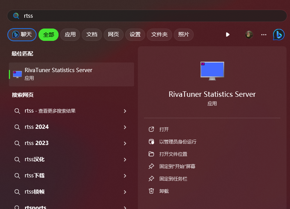Screen dimensions: 290x209
Task: Select the 全部 filter tab
Action: (x=49, y=35)
